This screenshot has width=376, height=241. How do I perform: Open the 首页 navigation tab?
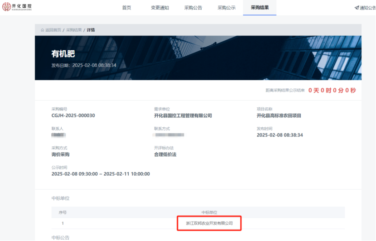[126, 8]
